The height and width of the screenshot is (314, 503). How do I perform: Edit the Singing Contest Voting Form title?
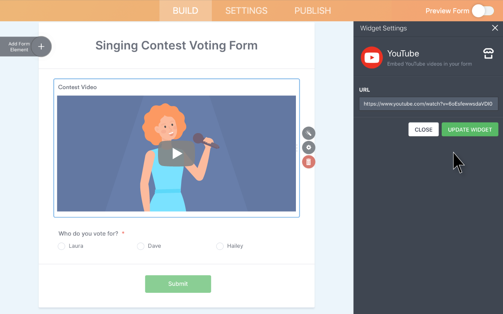[176, 46]
